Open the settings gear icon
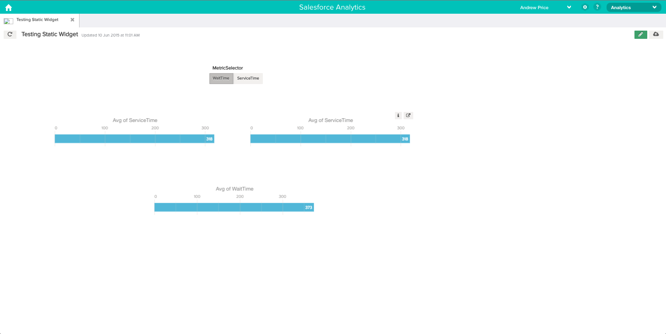This screenshot has height=334, width=666. point(585,7)
